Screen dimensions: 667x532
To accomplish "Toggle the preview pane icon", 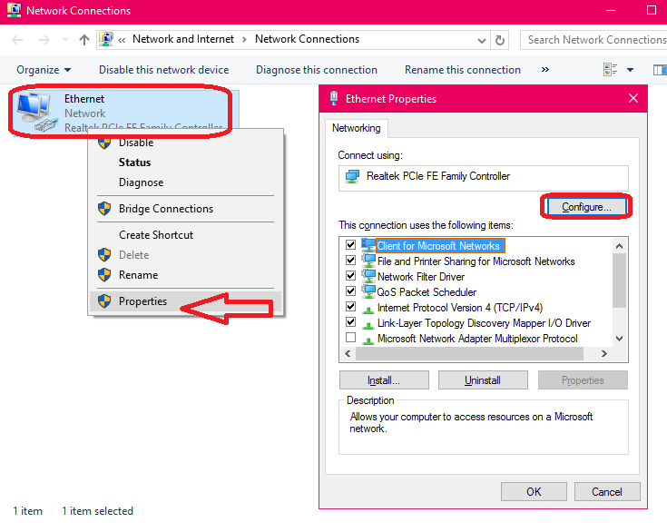I will (660, 69).
